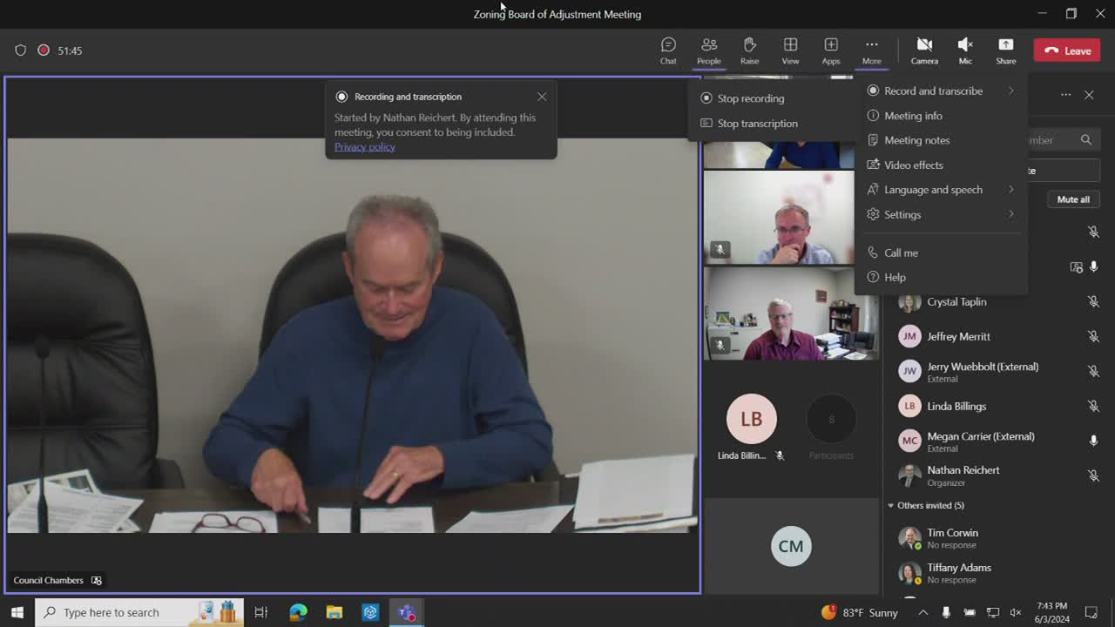The height and width of the screenshot is (627, 1115).
Task: Expand the Language and speech submenu
Action: pos(941,190)
